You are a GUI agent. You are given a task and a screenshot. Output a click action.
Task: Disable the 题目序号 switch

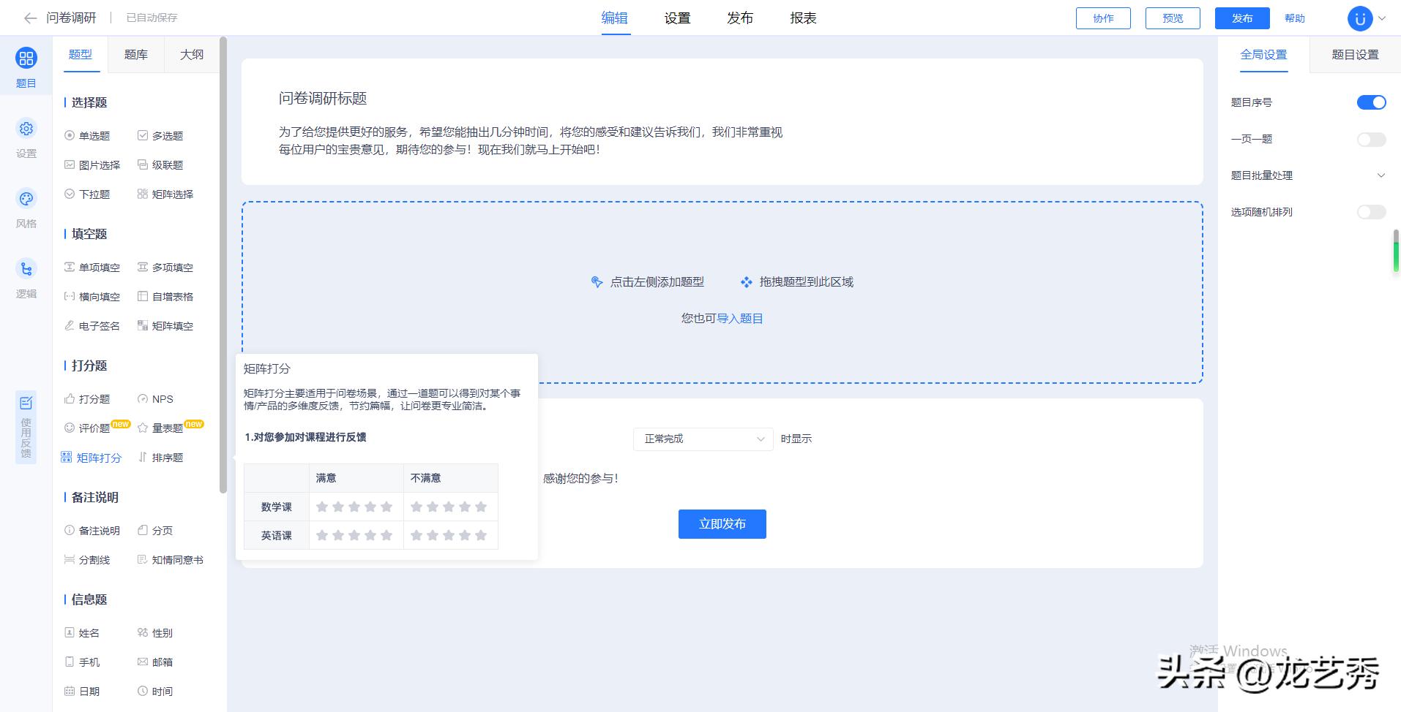click(x=1370, y=102)
